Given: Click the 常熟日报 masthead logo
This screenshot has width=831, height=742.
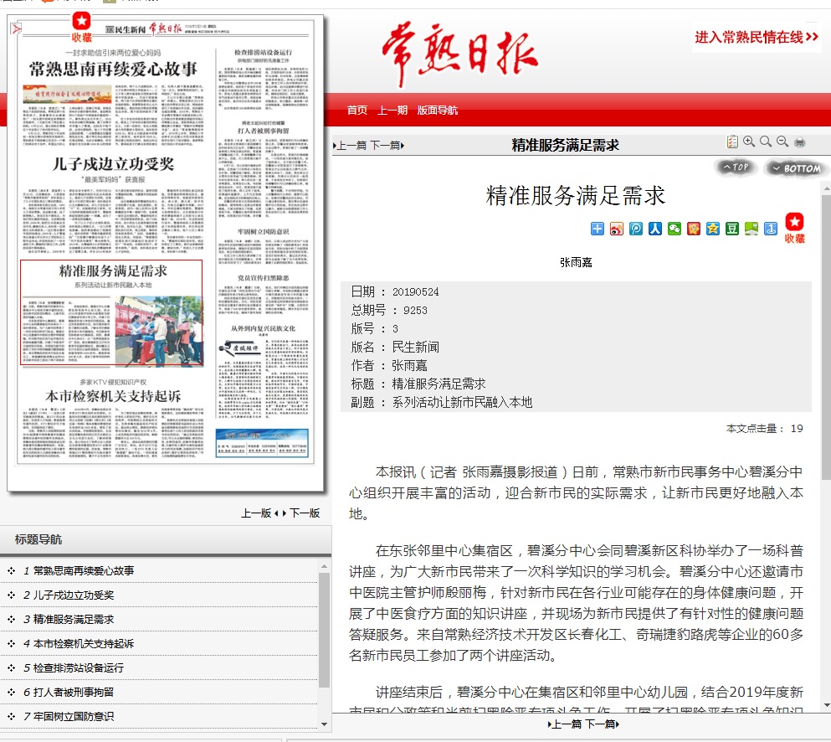Looking at the screenshot, I should click(459, 53).
